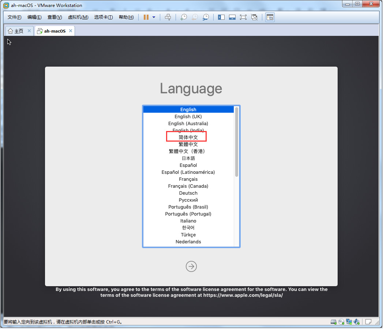Toggle the thumbnail bar view

[x=232, y=17]
